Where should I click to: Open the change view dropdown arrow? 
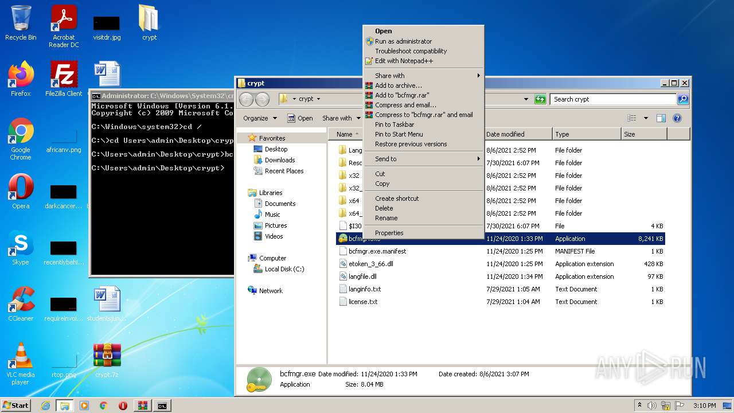click(646, 118)
